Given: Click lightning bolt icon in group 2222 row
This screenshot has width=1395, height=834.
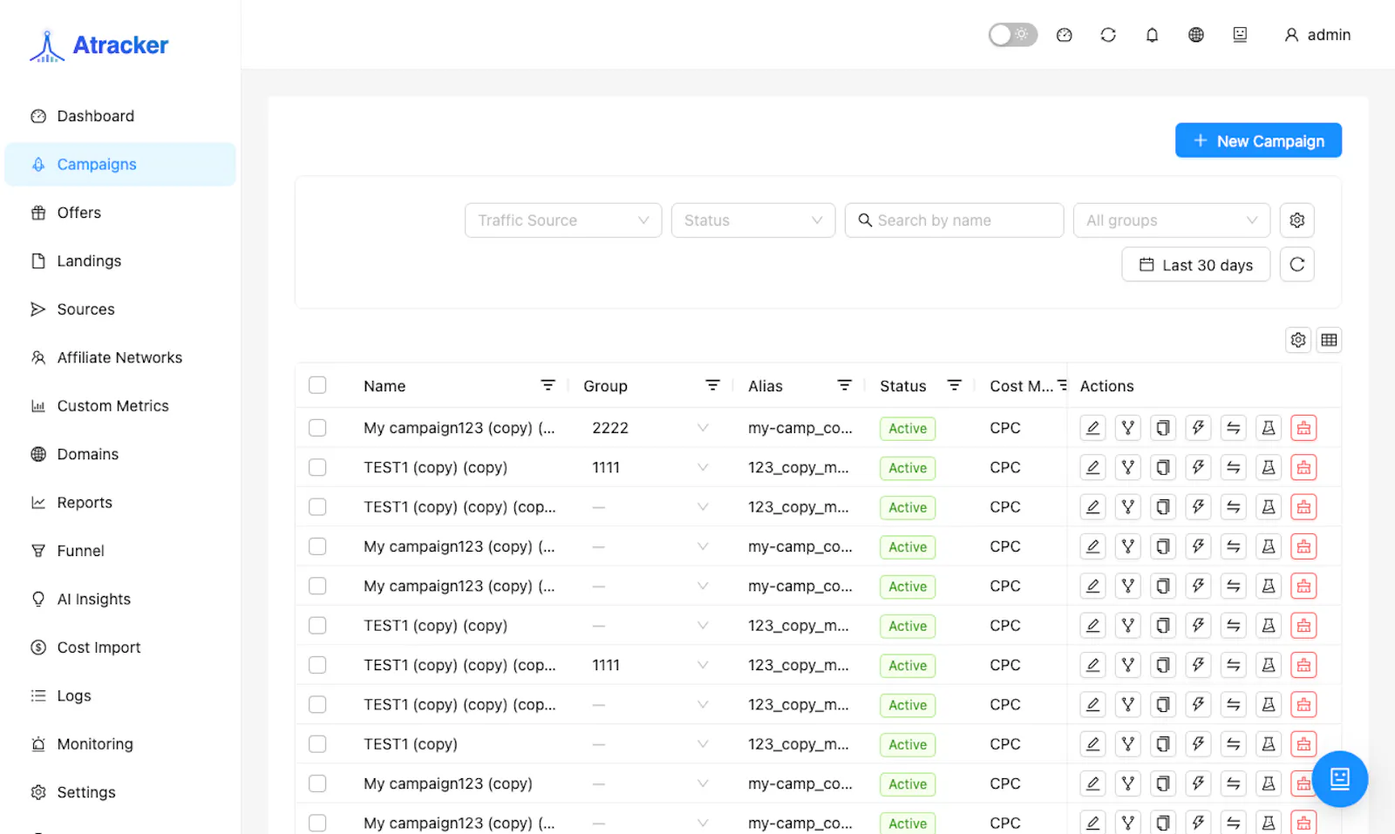Looking at the screenshot, I should point(1198,428).
